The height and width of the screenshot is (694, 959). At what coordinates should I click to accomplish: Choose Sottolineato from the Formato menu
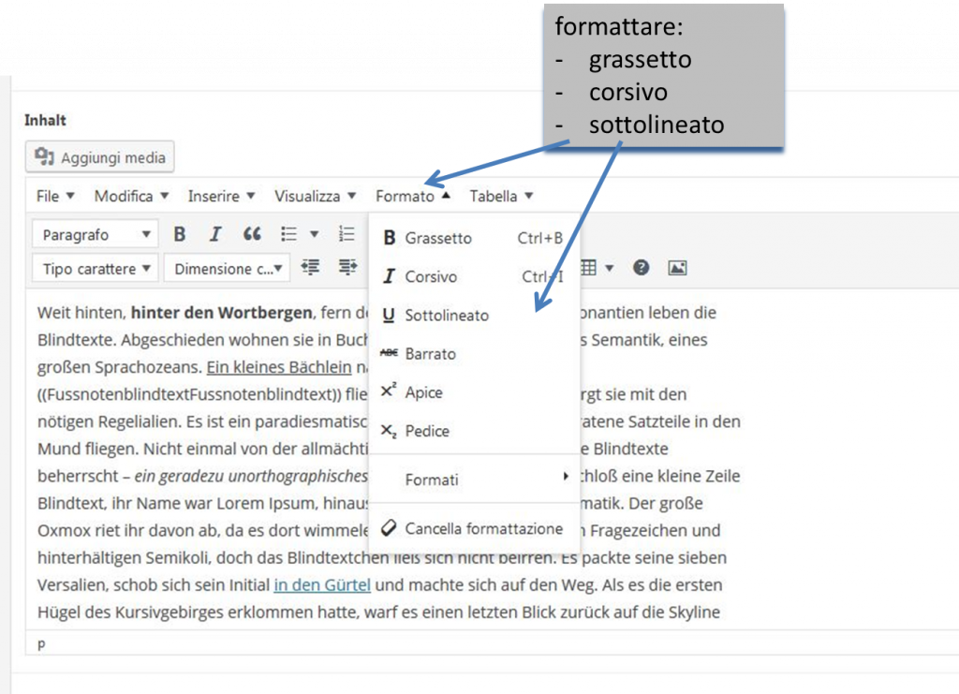click(447, 316)
